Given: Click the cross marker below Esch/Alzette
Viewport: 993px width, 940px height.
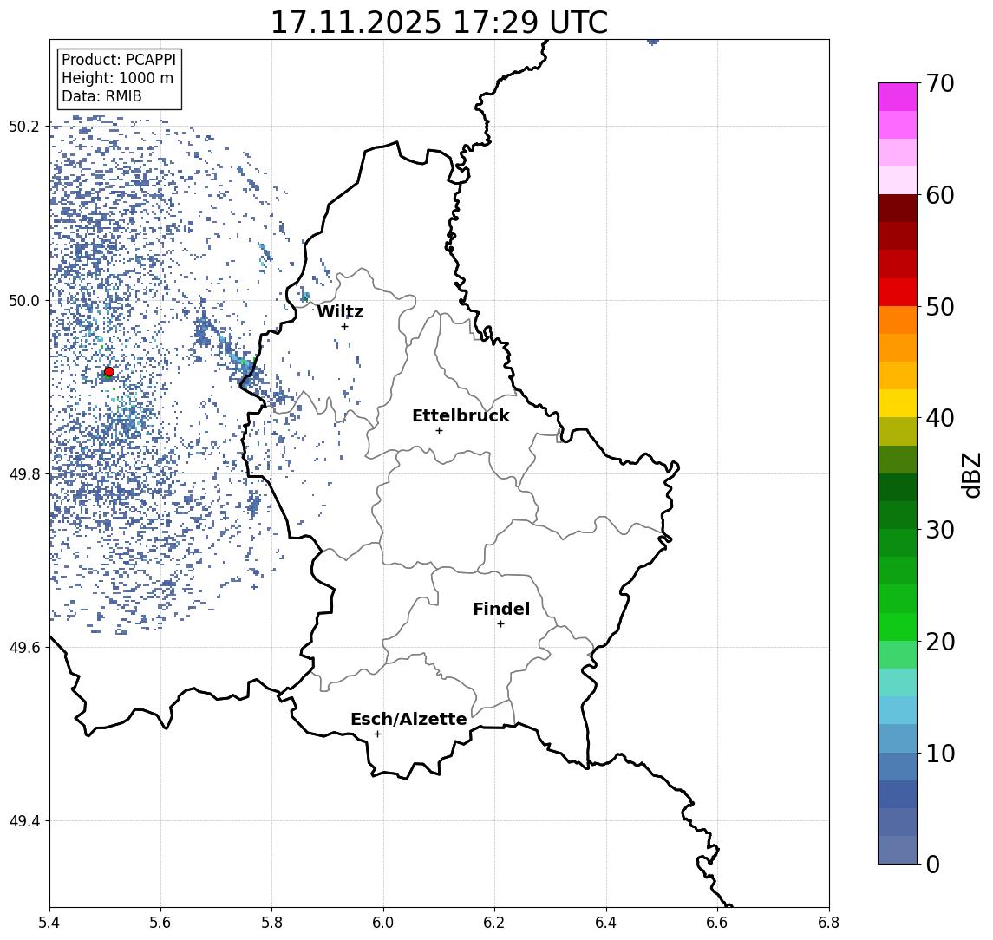Looking at the screenshot, I should (x=377, y=734).
